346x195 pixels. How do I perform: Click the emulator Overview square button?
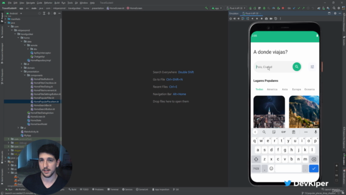[x=262, y=18]
